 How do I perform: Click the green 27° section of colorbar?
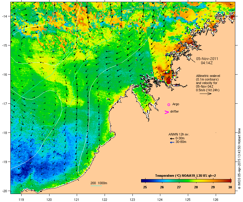[x=179, y=181]
